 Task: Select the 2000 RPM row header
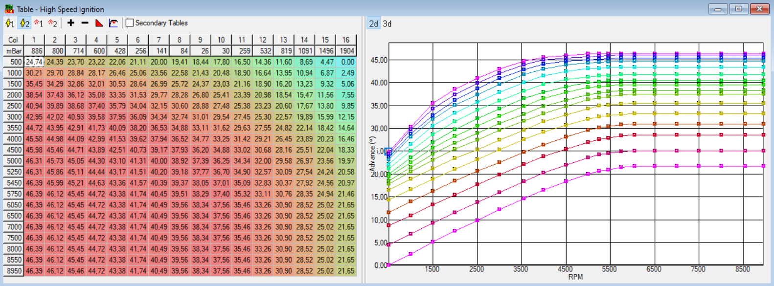tap(13, 95)
